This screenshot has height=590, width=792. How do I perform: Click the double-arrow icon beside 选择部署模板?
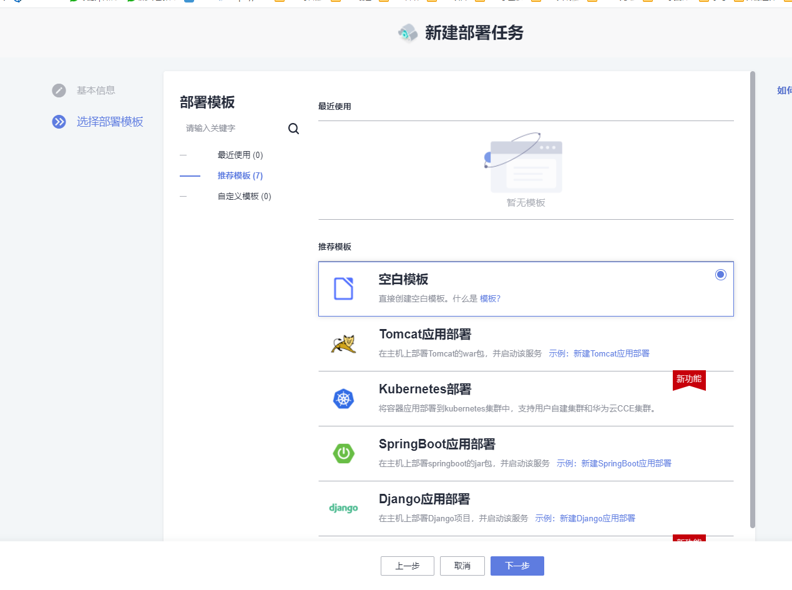coord(59,122)
